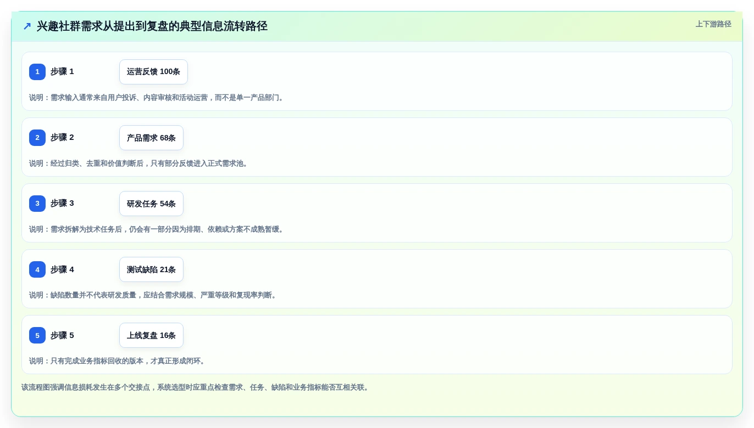Click the step 4 number badge
754x428 pixels.
37,269
